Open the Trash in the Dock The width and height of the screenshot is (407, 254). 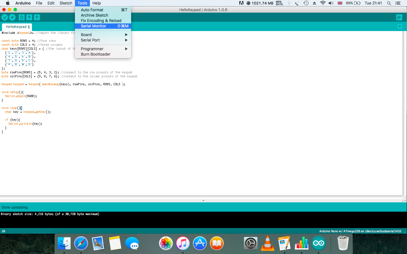pyautogui.click(x=343, y=243)
